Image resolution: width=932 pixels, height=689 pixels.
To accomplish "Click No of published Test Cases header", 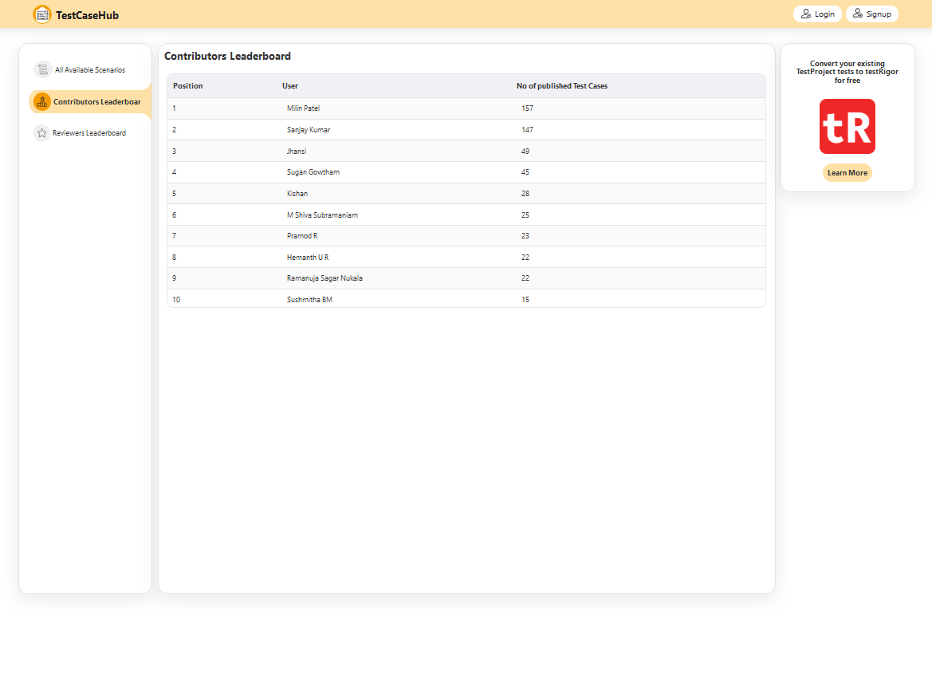I will pyautogui.click(x=562, y=85).
